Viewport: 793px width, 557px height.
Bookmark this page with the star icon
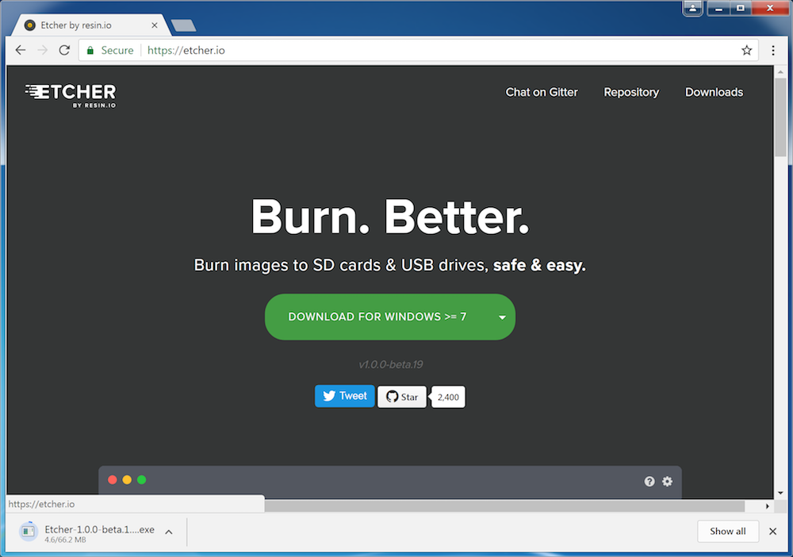click(x=746, y=50)
